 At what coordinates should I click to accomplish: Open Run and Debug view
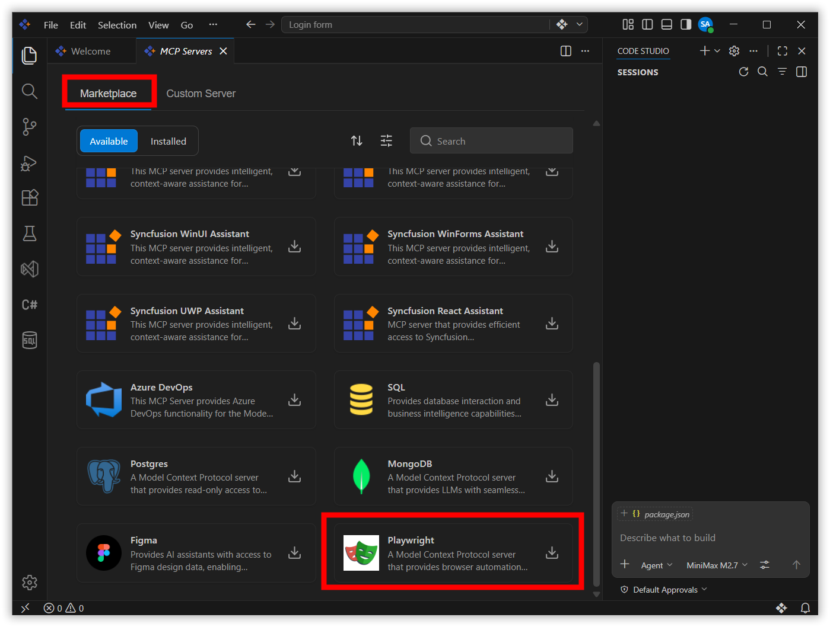click(x=29, y=162)
